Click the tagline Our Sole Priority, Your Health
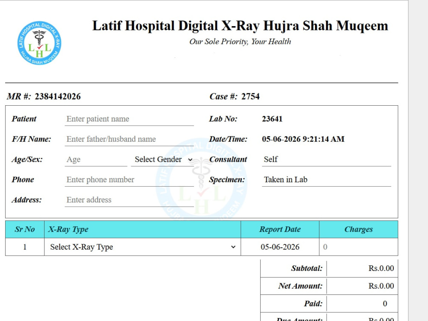This screenshot has width=428, height=321. [x=240, y=42]
